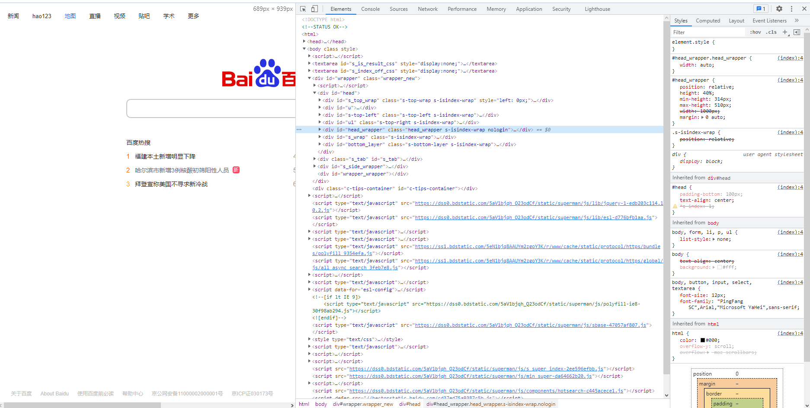The height and width of the screenshot is (408, 810).
Task: Switch to the Console tab
Action: coord(370,9)
